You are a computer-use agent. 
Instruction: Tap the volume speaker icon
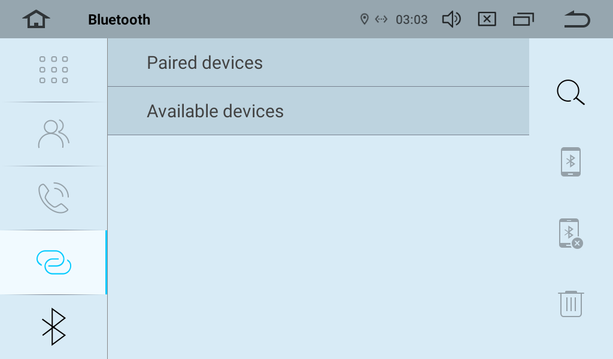click(x=451, y=20)
